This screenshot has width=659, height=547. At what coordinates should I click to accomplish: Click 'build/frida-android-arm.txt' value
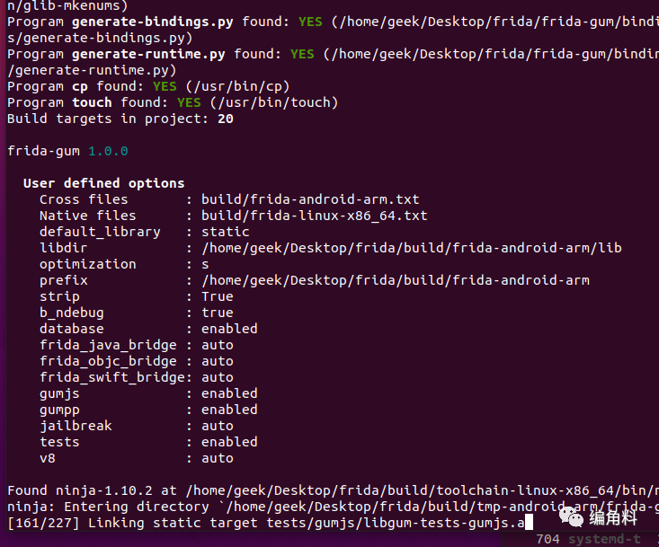pyautogui.click(x=310, y=199)
